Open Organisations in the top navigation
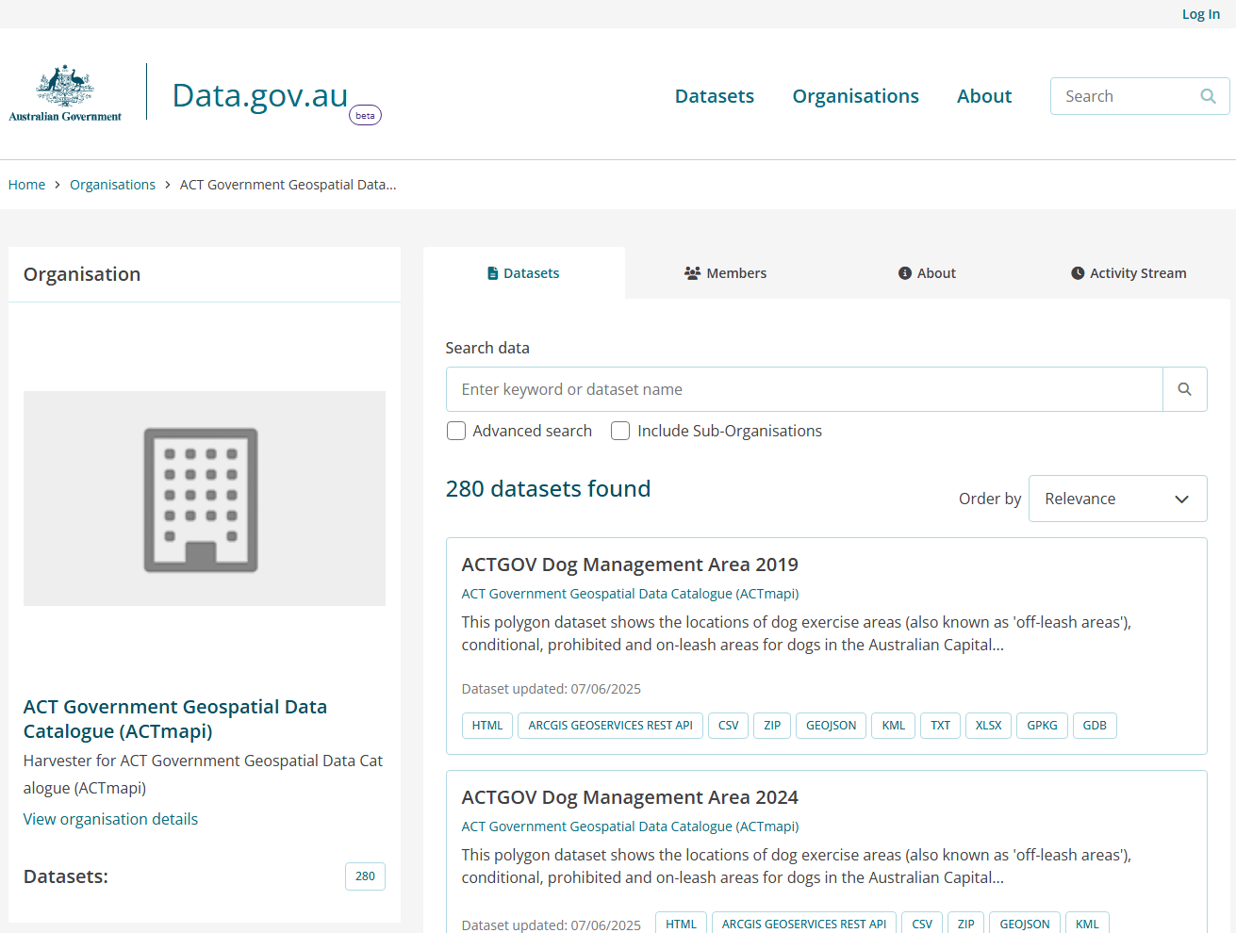 tap(855, 96)
